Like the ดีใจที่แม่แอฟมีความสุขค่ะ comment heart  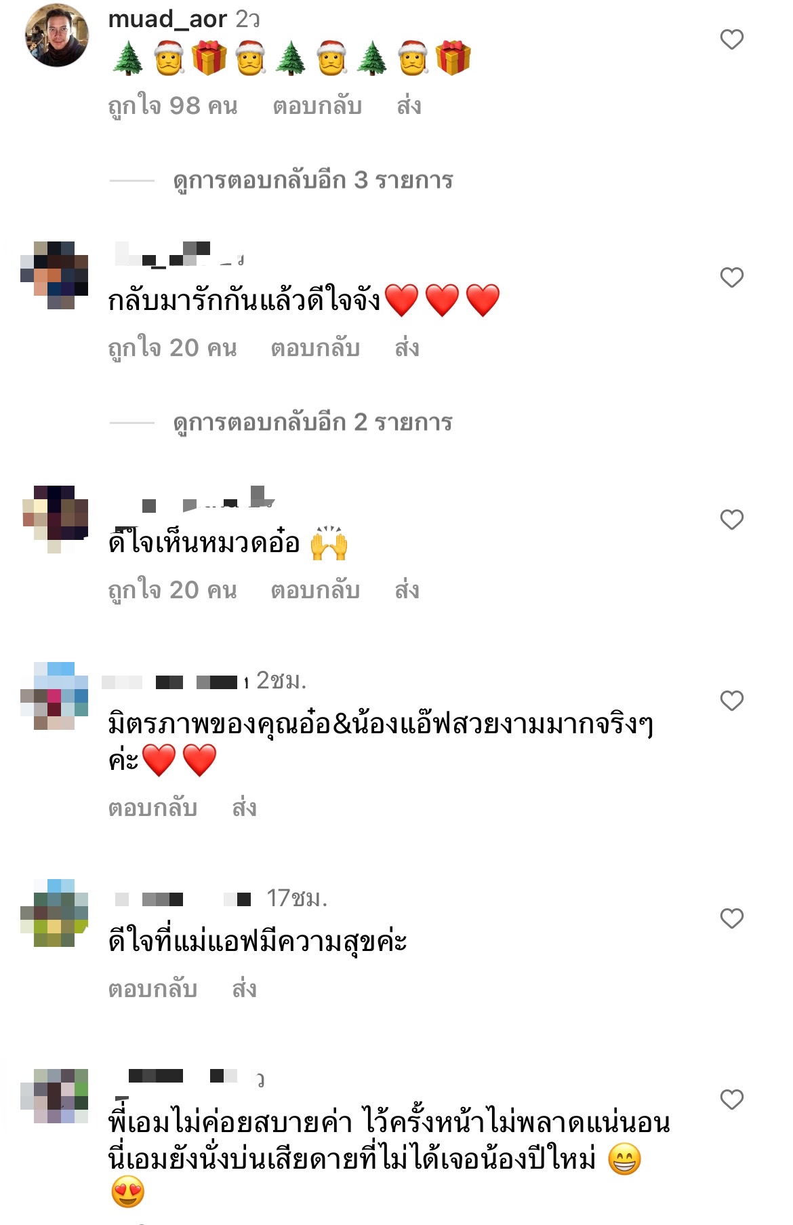coord(731,918)
